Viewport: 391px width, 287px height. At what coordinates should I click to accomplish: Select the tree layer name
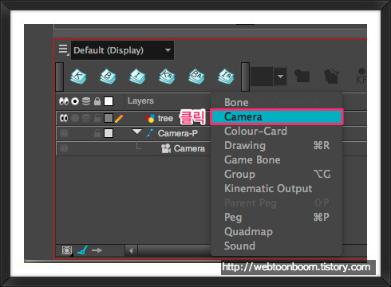(165, 118)
